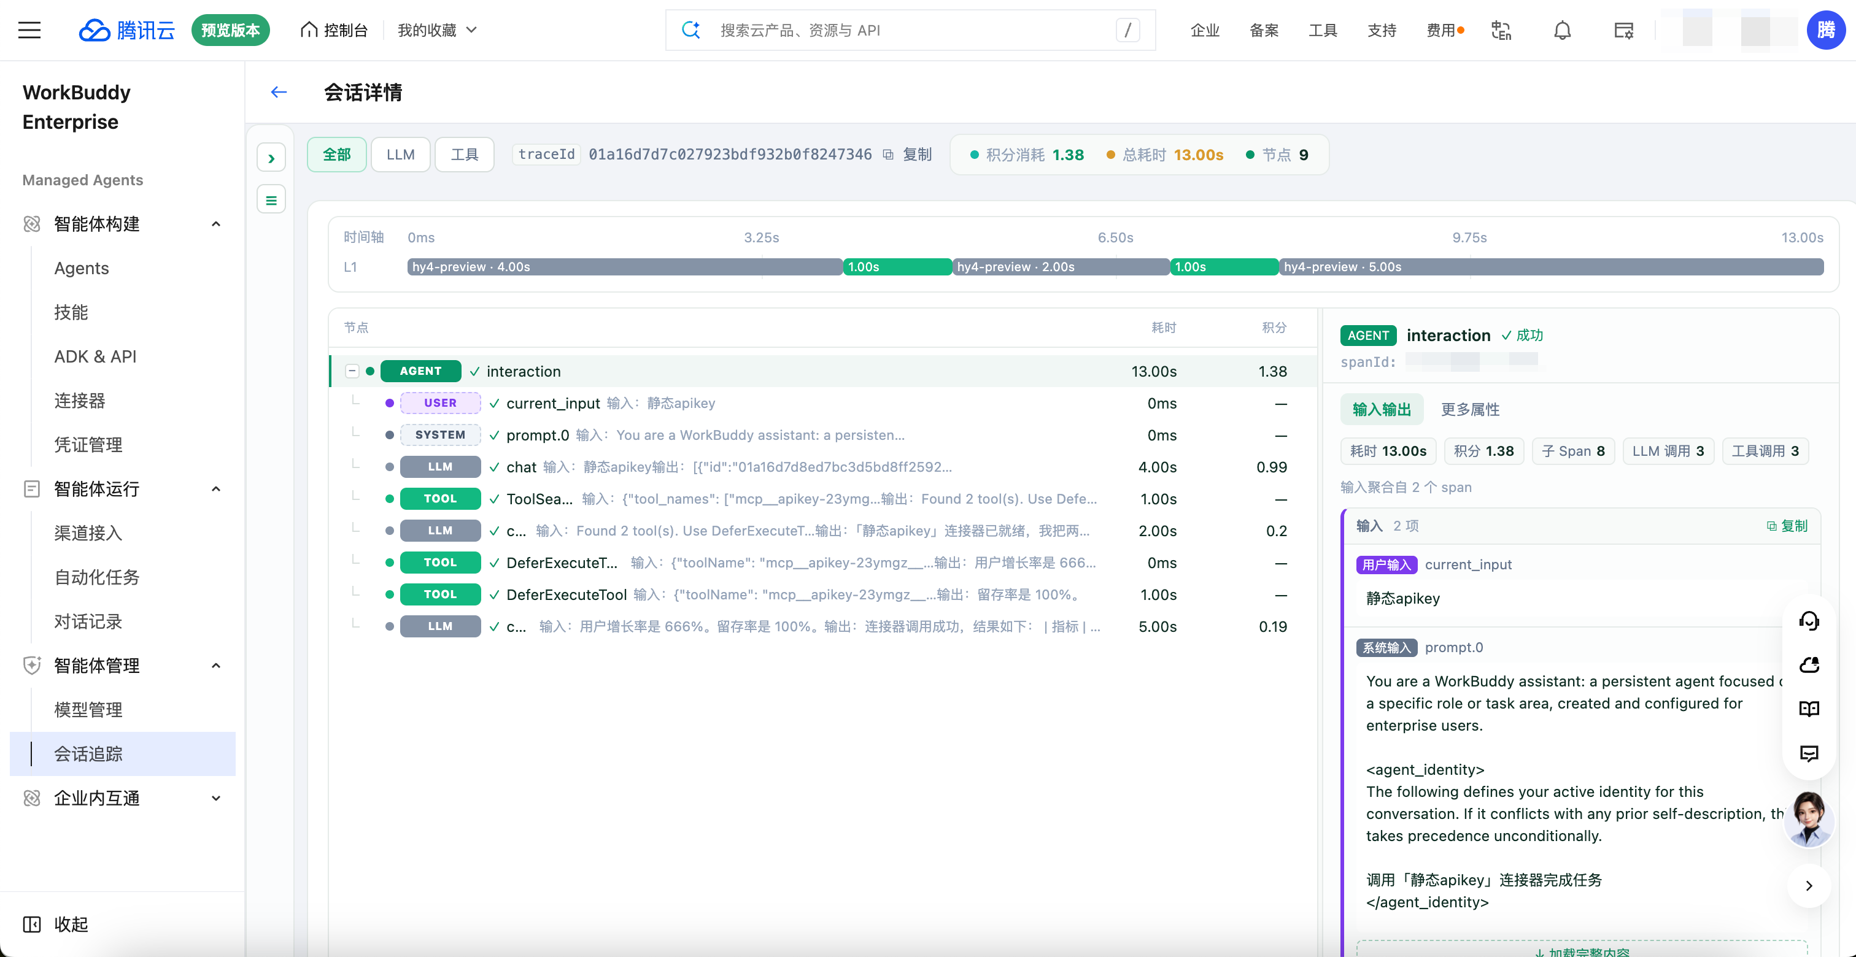Image resolution: width=1856 pixels, height=957 pixels.
Task: Select the 工具 filter tab
Action: click(x=465, y=154)
